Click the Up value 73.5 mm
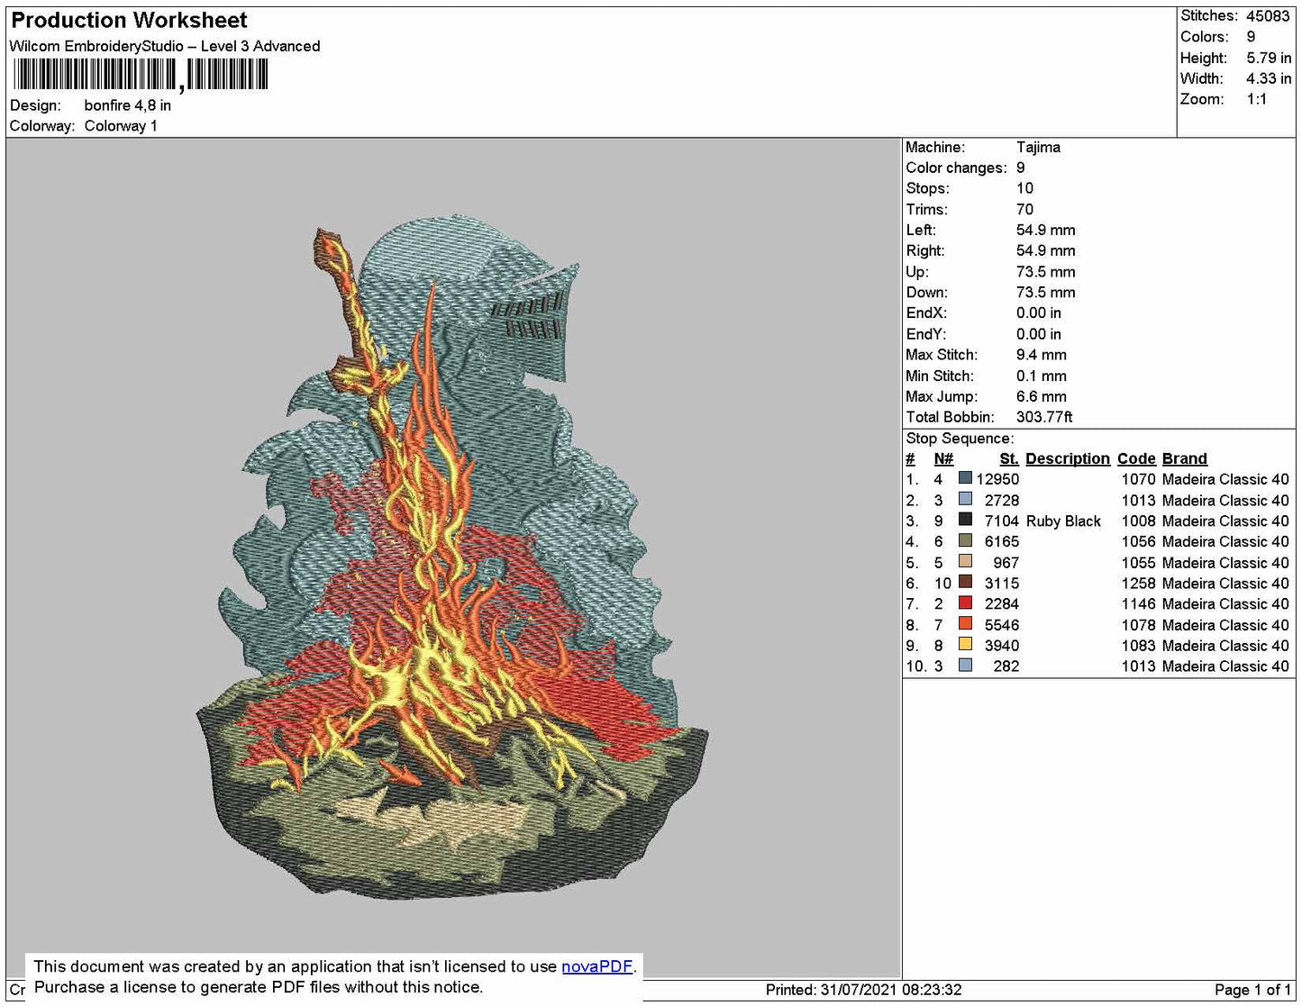Viewport: 1302px width, 1006px height. coord(1045,271)
